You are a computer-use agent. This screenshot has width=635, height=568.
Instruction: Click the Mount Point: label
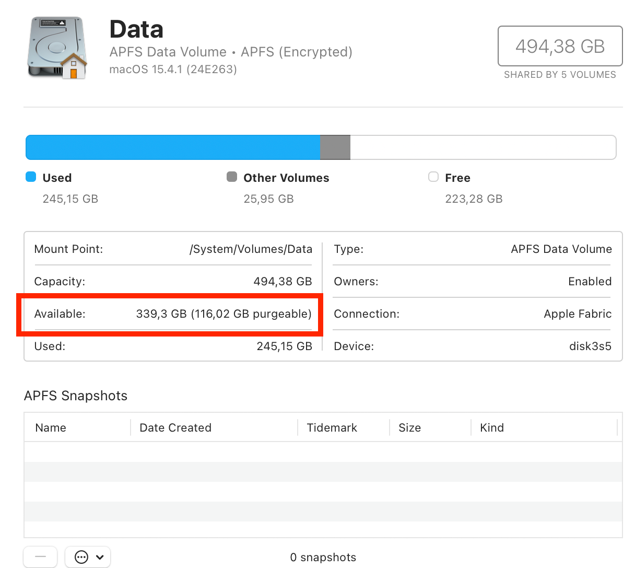[68, 249]
